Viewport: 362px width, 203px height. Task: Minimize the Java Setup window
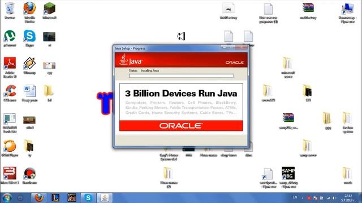tap(224, 47)
